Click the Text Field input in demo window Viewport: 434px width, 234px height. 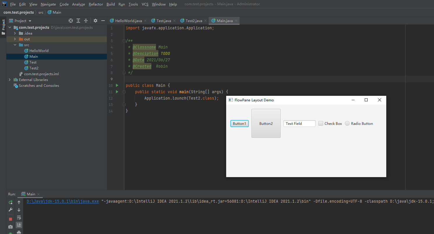tap(300, 123)
